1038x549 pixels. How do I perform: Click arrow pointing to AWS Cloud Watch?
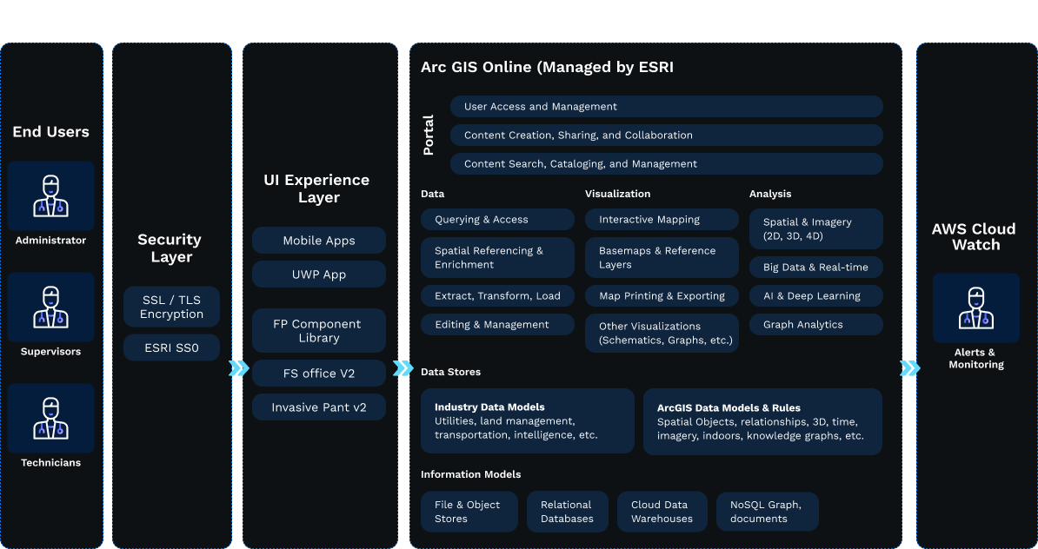909,368
